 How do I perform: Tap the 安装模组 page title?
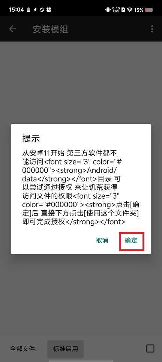click(50, 29)
